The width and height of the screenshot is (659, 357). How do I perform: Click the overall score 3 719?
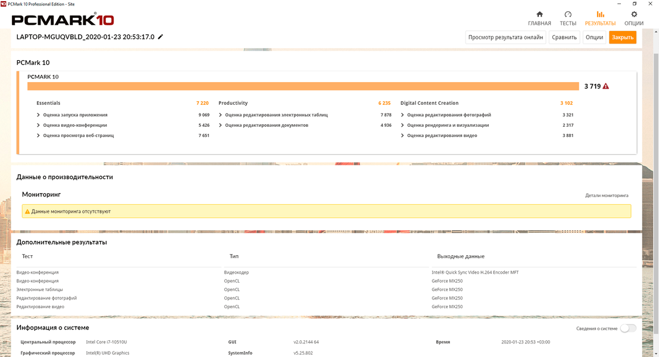click(592, 86)
